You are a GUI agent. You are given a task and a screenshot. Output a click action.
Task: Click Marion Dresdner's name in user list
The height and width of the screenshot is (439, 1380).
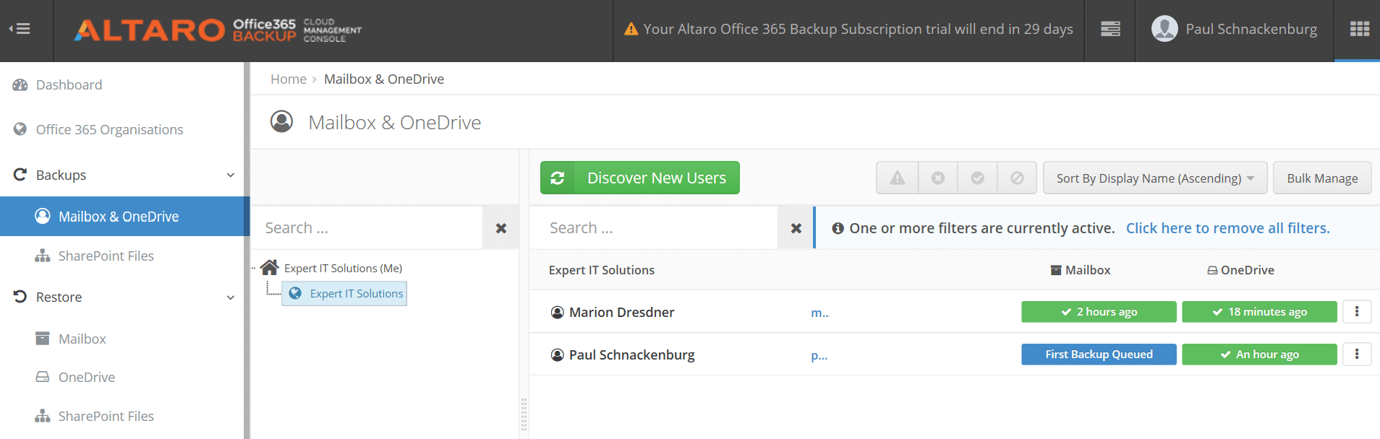(x=621, y=312)
